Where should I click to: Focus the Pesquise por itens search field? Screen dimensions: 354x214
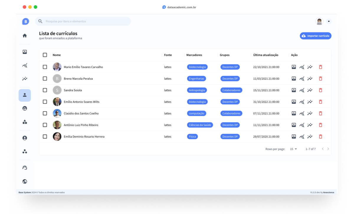pos(83,21)
